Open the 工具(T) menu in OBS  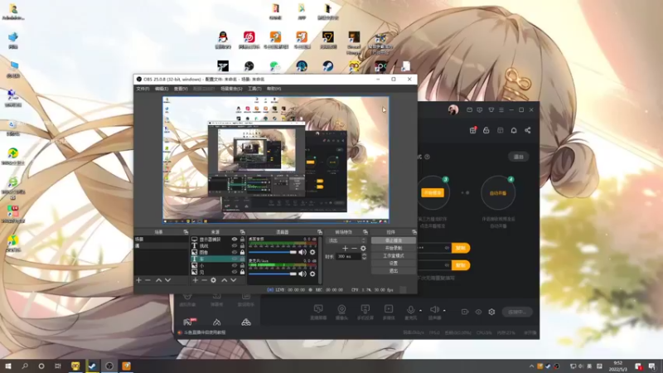coord(254,89)
